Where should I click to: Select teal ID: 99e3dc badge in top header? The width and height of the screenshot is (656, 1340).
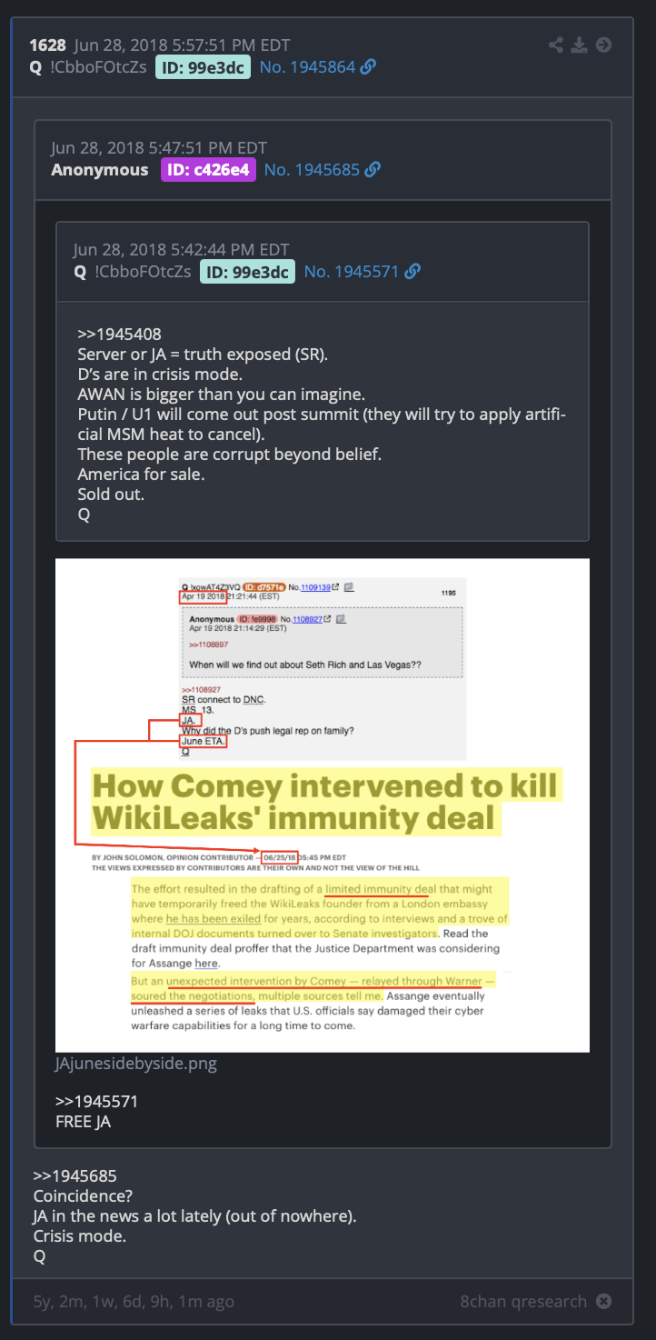coord(203,67)
